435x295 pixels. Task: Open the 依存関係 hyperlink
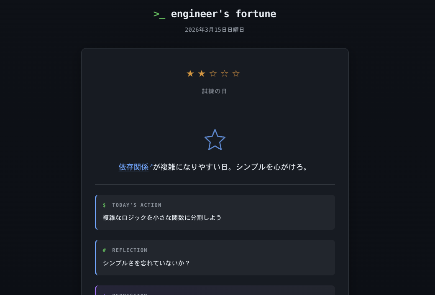(x=133, y=167)
